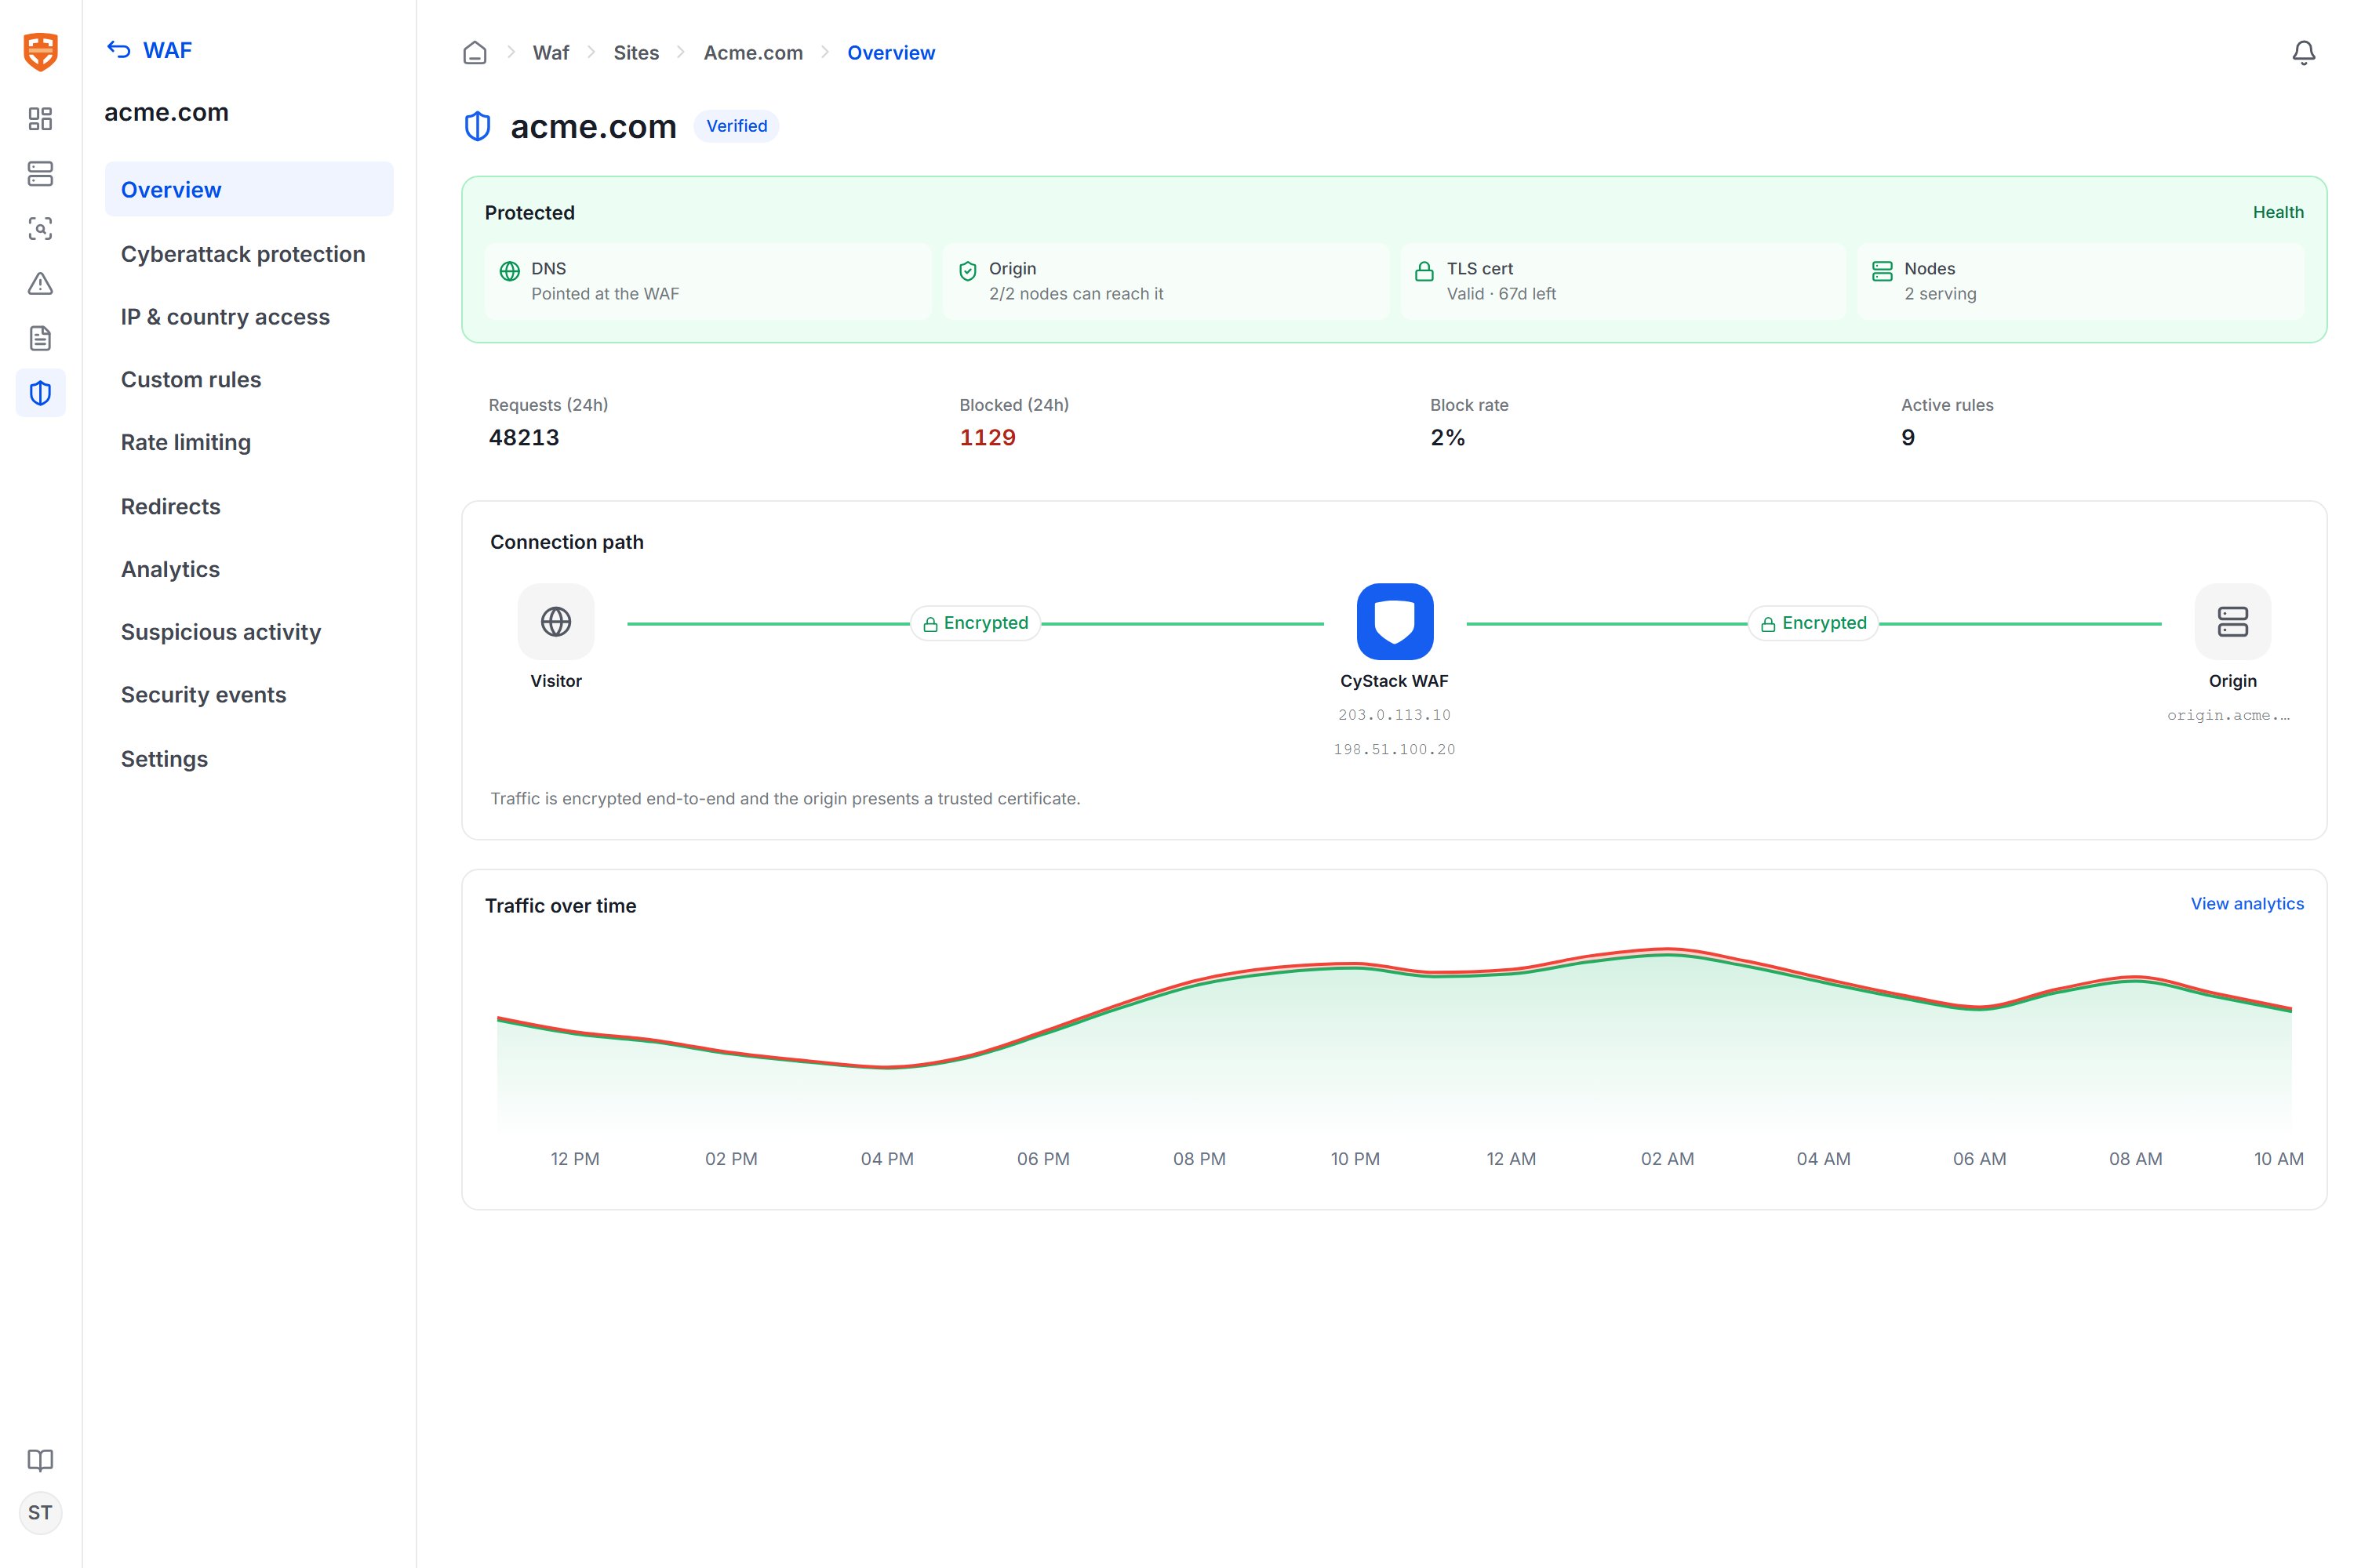
Task: Click the TLS cert lock icon
Action: point(1424,271)
